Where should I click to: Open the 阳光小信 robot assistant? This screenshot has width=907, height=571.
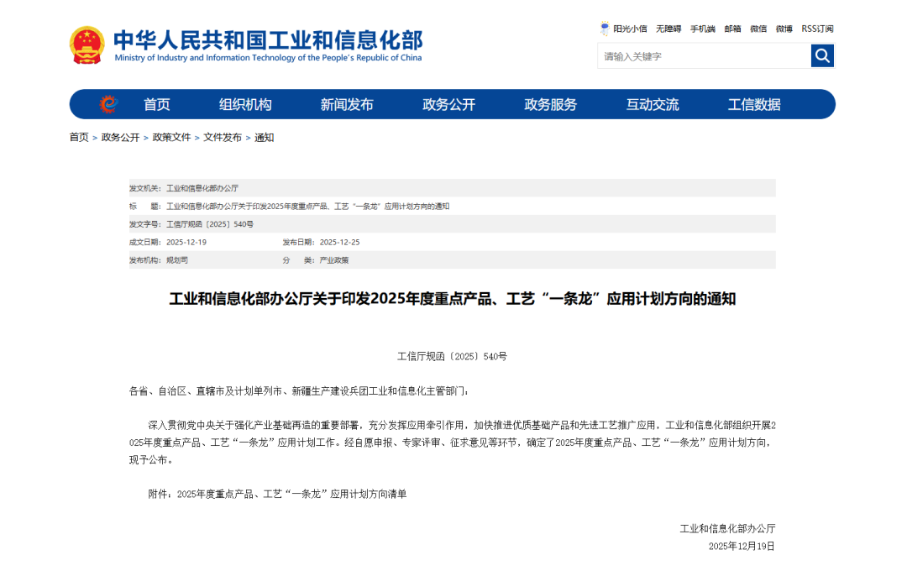623,29
